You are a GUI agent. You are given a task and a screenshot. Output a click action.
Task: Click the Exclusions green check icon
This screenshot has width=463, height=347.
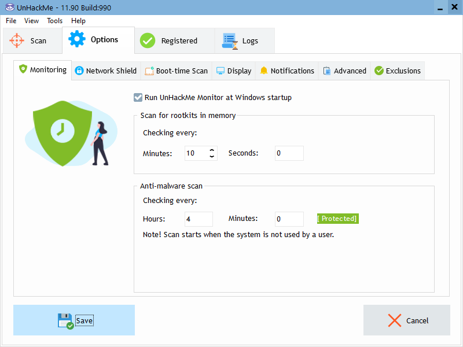pos(379,71)
